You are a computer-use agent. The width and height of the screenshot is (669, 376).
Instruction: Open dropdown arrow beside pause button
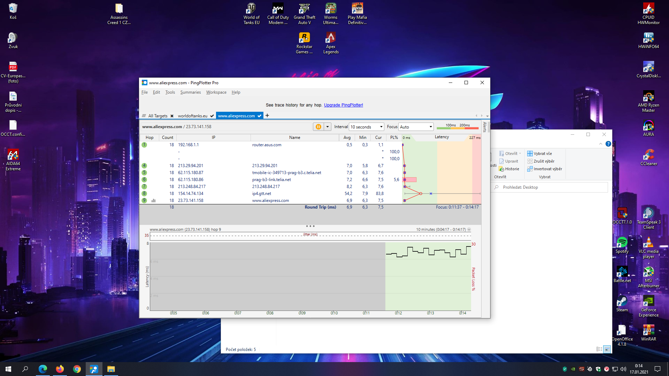coord(328,127)
